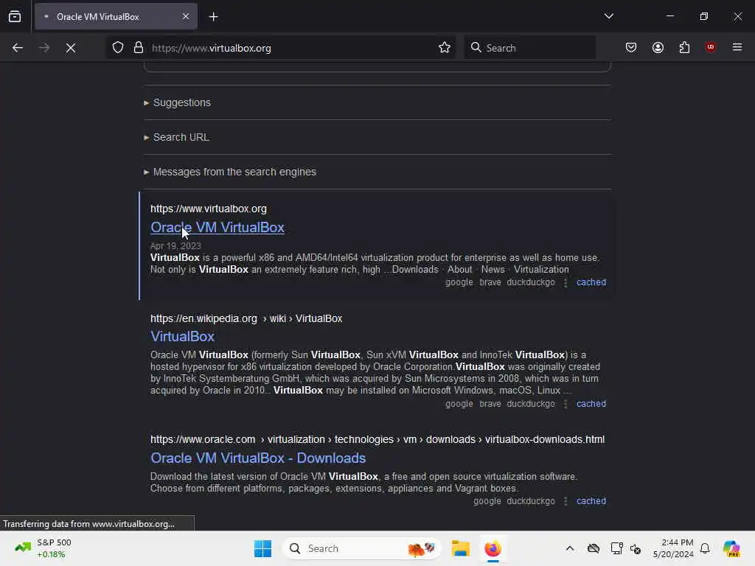
Task: Open the OneDrive cloud tray icon
Action: coord(594,548)
